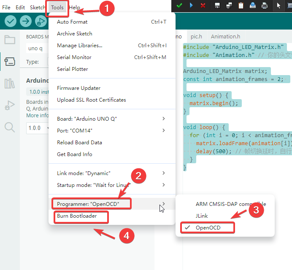Click the red X cancel icon
This screenshot has width=292, height=270.
(203, 5)
